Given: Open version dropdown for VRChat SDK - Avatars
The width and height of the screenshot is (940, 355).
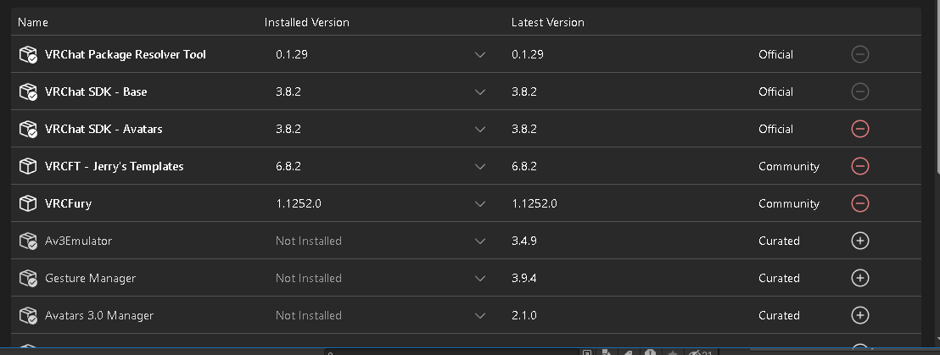Looking at the screenshot, I should click(x=480, y=129).
